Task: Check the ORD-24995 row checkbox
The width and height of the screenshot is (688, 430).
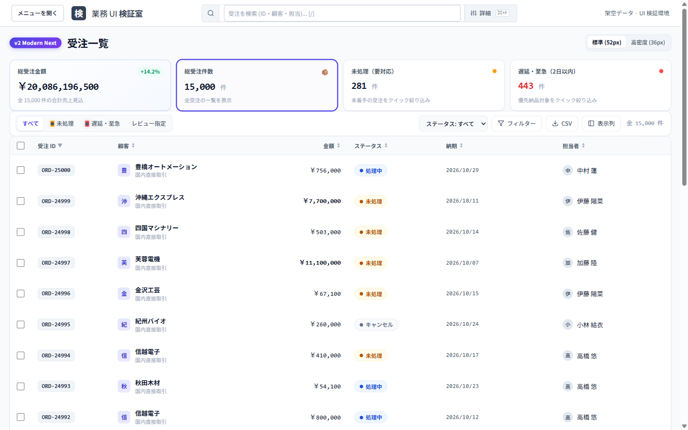Action: (21, 324)
